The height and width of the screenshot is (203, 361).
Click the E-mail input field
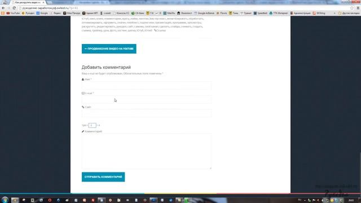[147, 99]
